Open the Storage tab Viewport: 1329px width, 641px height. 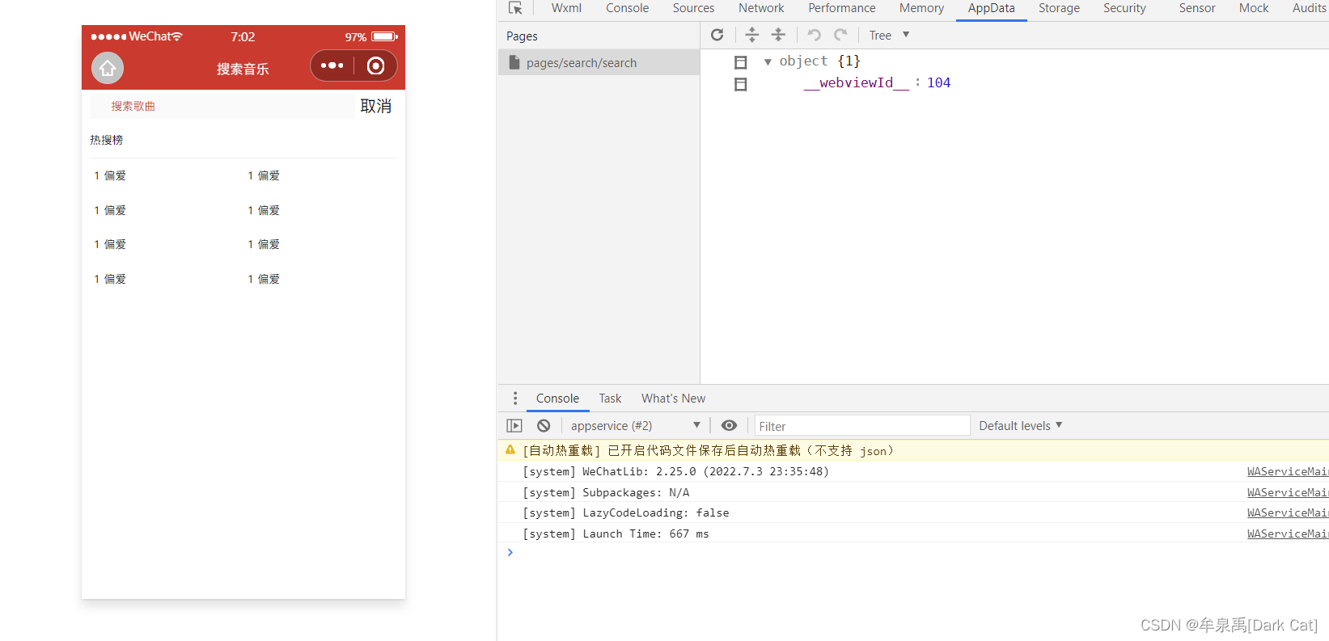[1059, 8]
